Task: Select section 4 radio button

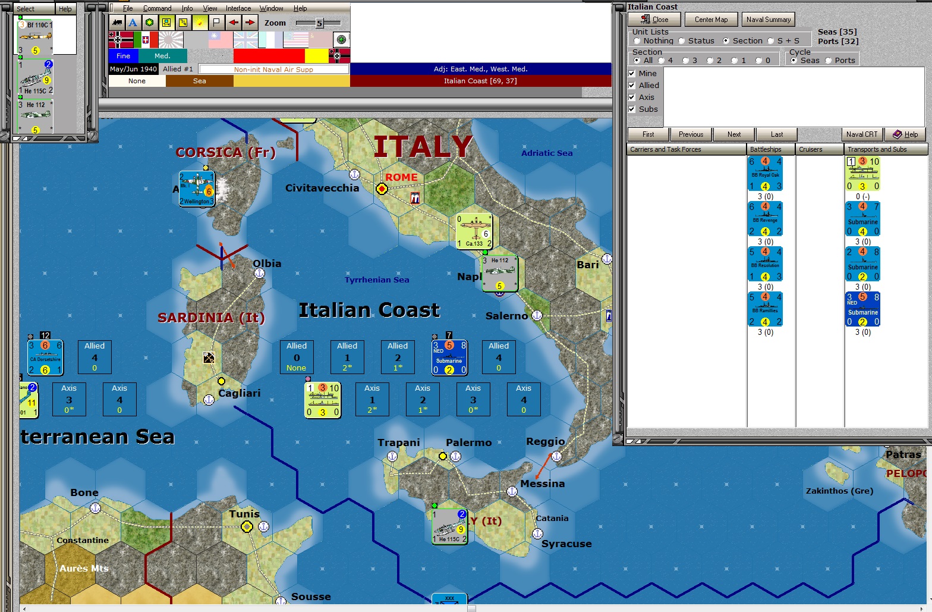Action: (666, 61)
